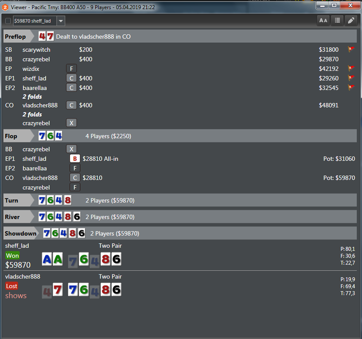The width and height of the screenshot is (362, 339).
Task: Click '$28810 All-in' bet amount
Action: tap(100, 159)
